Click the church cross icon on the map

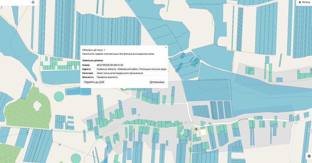[196, 129]
